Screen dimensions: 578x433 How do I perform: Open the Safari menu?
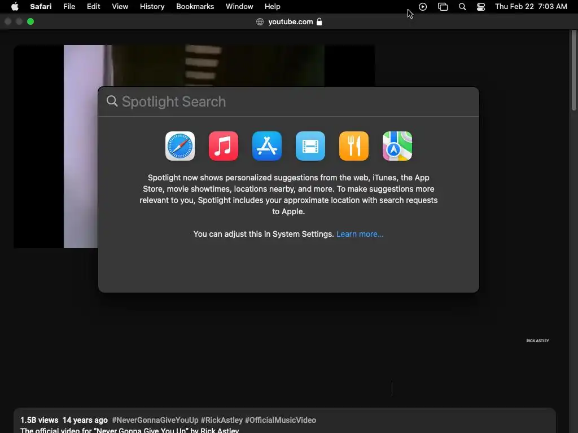tap(41, 7)
